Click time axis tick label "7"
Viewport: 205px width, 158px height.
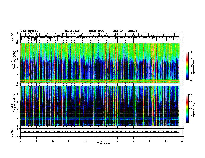click(134, 141)
